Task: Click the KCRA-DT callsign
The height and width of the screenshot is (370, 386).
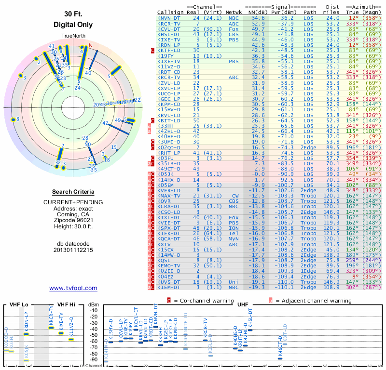Action: pos(168,207)
